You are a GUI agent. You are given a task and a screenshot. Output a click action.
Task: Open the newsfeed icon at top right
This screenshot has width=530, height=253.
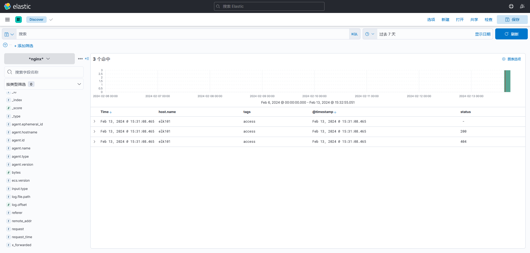tap(522, 6)
